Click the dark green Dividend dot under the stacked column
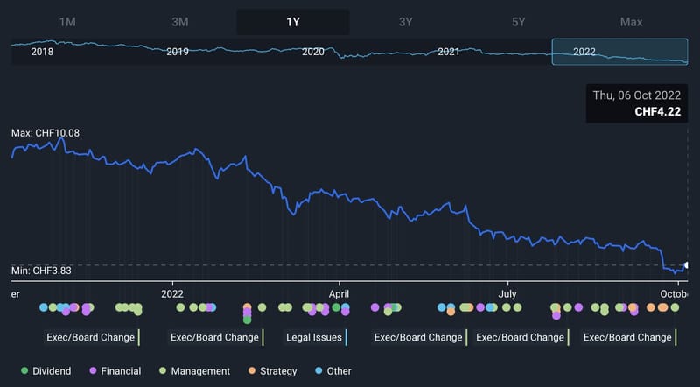The width and height of the screenshot is (700, 387). (248, 320)
